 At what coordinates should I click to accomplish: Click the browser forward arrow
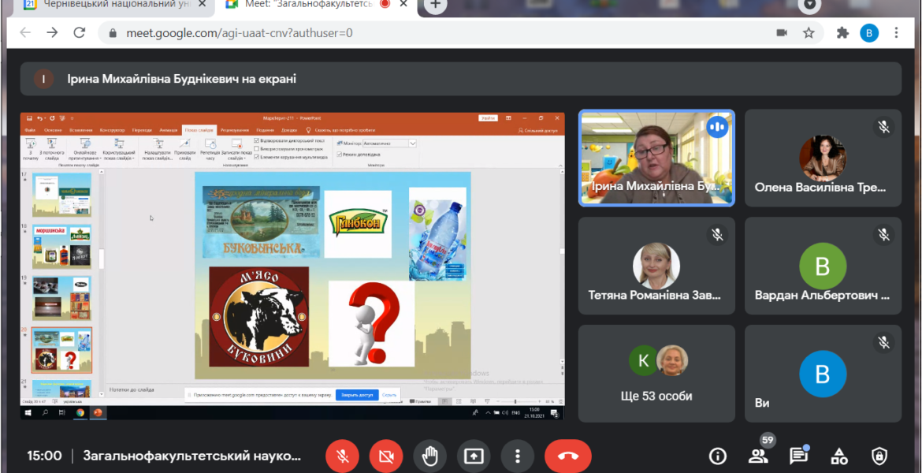pyautogui.click(x=52, y=33)
